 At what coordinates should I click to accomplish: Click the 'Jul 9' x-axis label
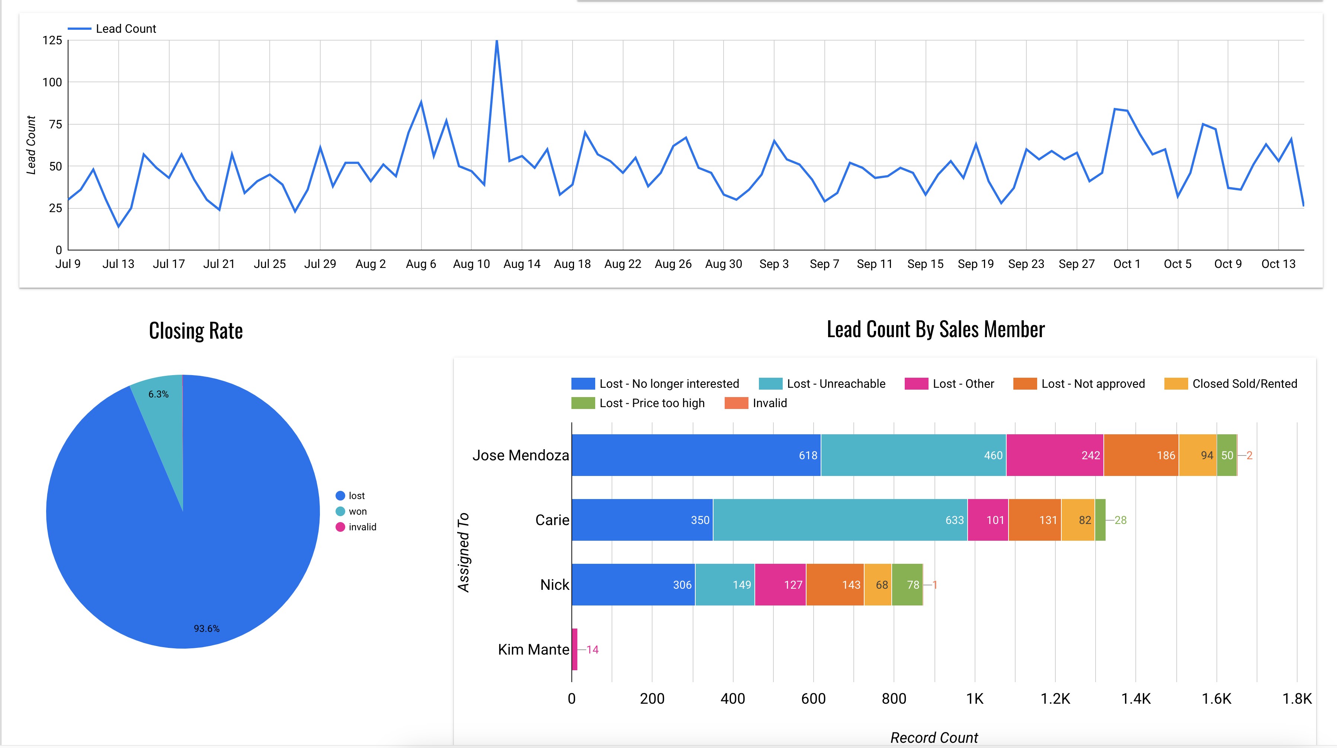pyautogui.click(x=68, y=264)
